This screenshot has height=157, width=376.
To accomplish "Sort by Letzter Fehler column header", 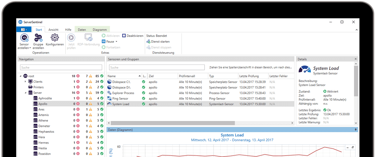I will 281,76.
